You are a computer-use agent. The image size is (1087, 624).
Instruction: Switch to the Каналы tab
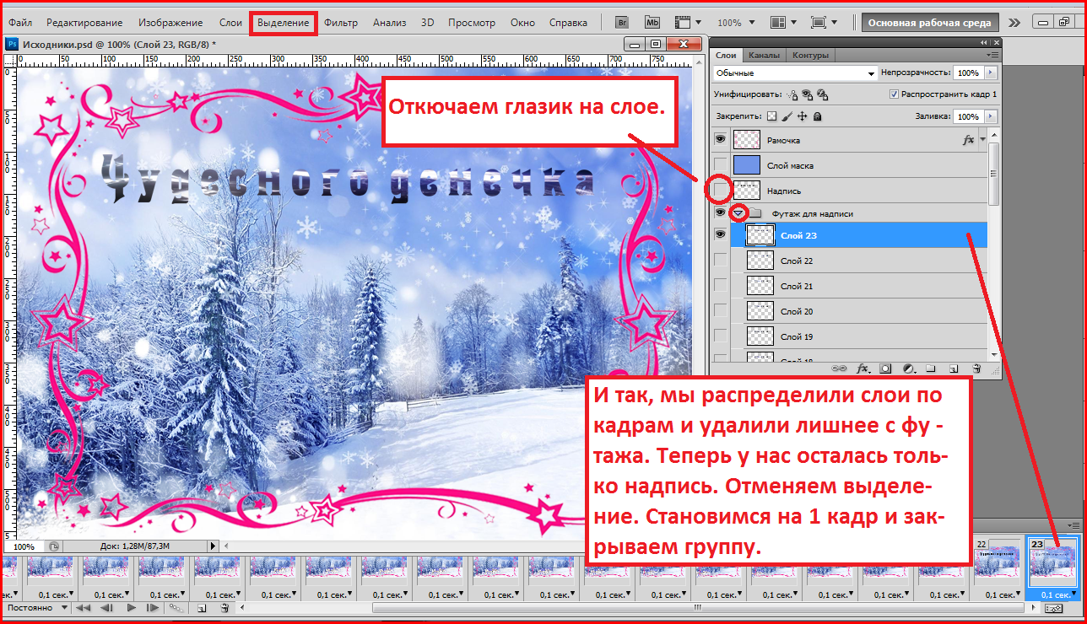point(764,55)
